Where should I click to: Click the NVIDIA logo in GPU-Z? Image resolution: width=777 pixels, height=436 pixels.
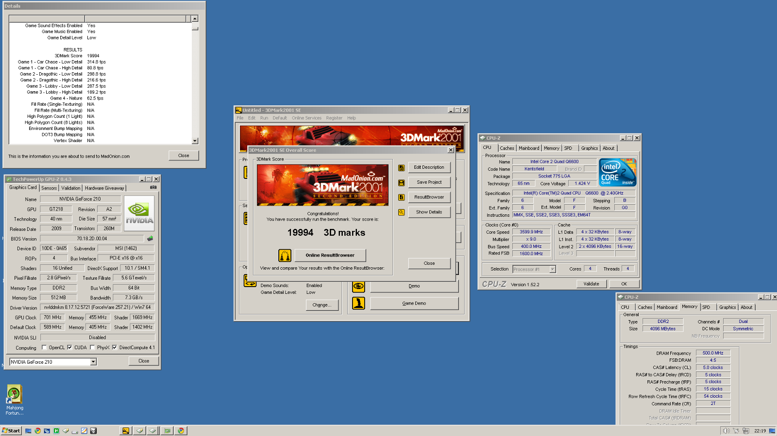[x=139, y=213]
